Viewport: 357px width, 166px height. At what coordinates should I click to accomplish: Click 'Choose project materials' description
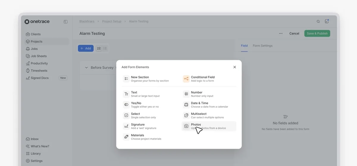[146, 139]
